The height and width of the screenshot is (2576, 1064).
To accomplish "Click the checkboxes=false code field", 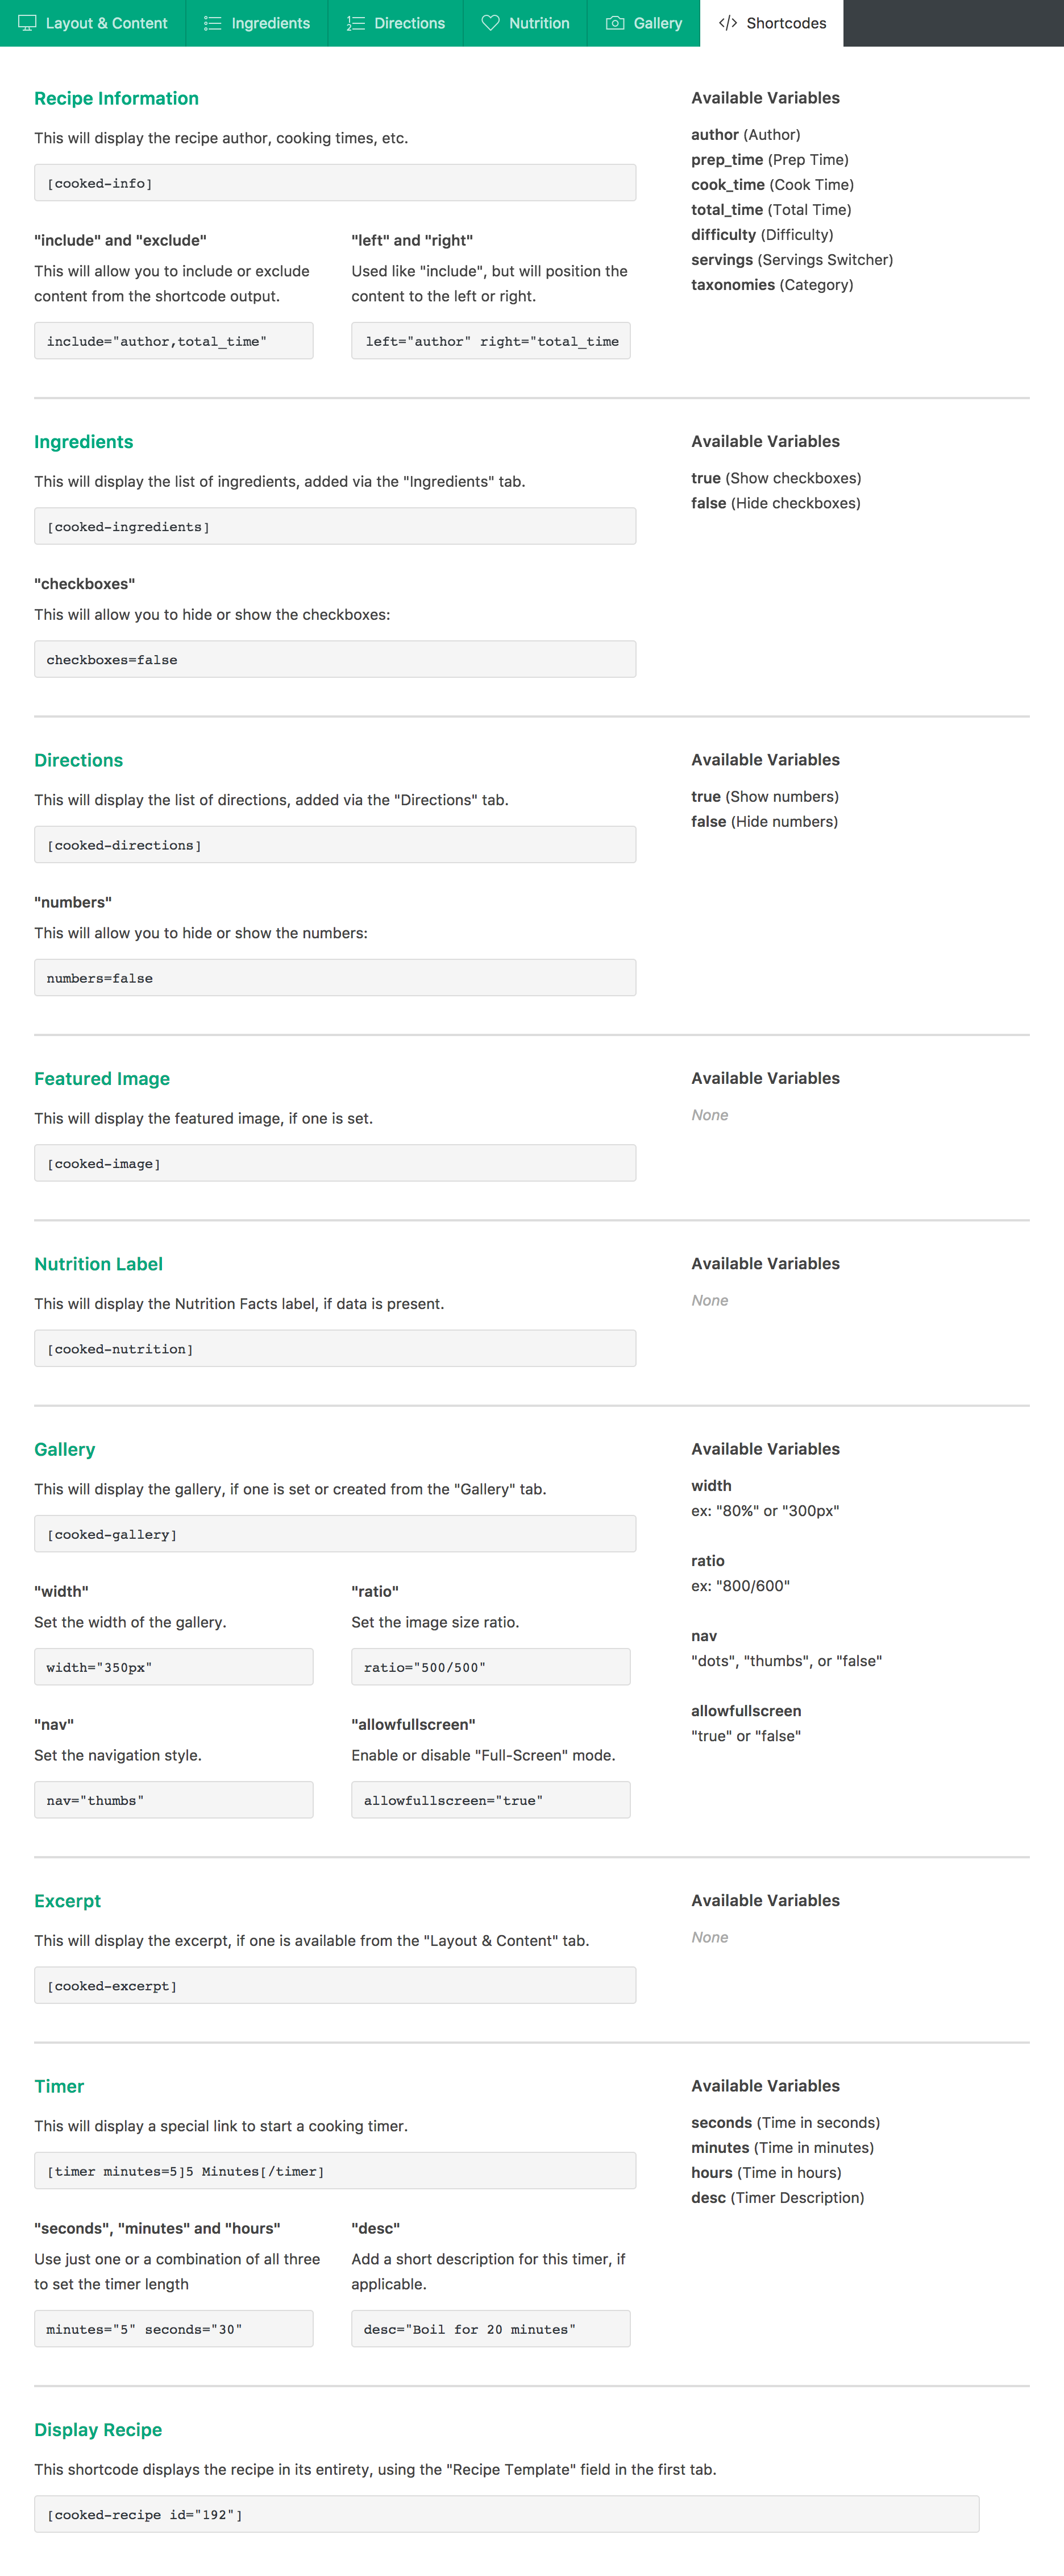I will 335,659.
